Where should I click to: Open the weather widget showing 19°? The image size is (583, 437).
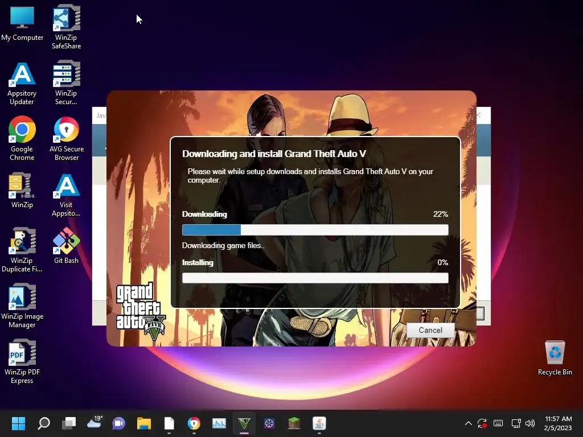pyautogui.click(x=94, y=423)
